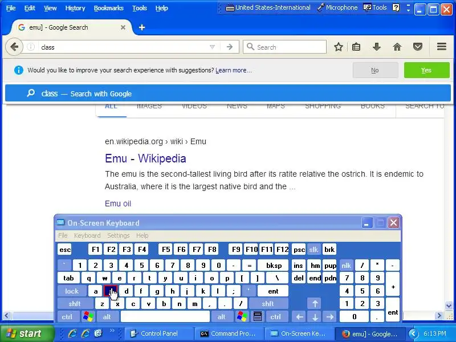Image resolution: width=456 pixels, height=342 pixels.
Task: Click the application menu key on keyboard
Action: click(258, 316)
